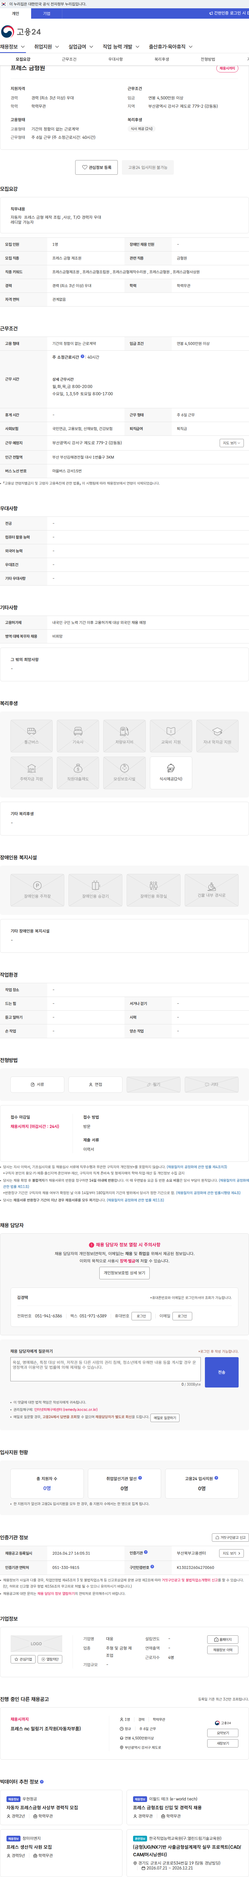Click the 기숙사 welfare icon
Image resolution: width=249 pixels, height=1877 pixels.
tap(78, 736)
